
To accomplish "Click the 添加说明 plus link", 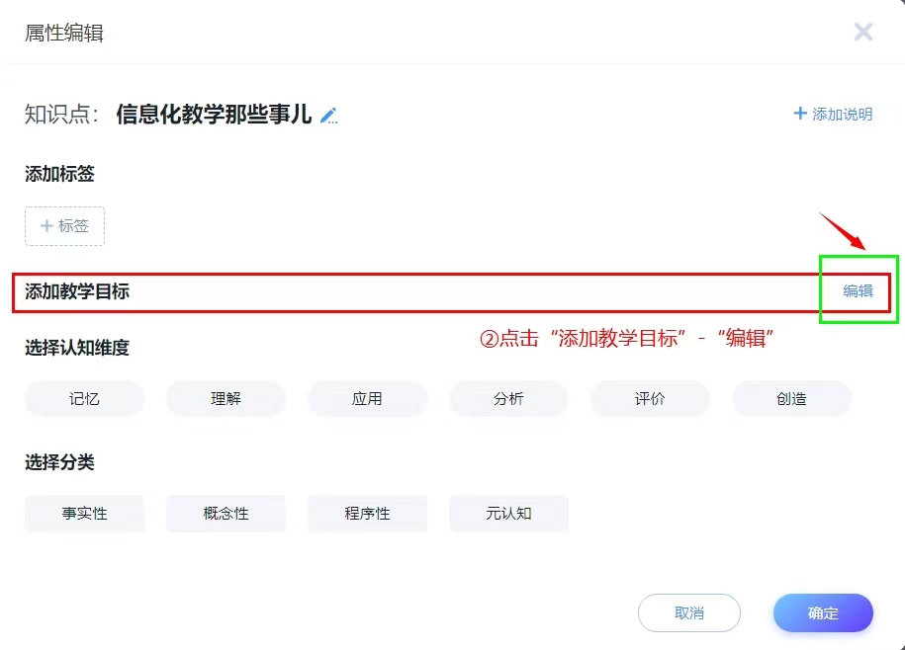I will 833,115.
